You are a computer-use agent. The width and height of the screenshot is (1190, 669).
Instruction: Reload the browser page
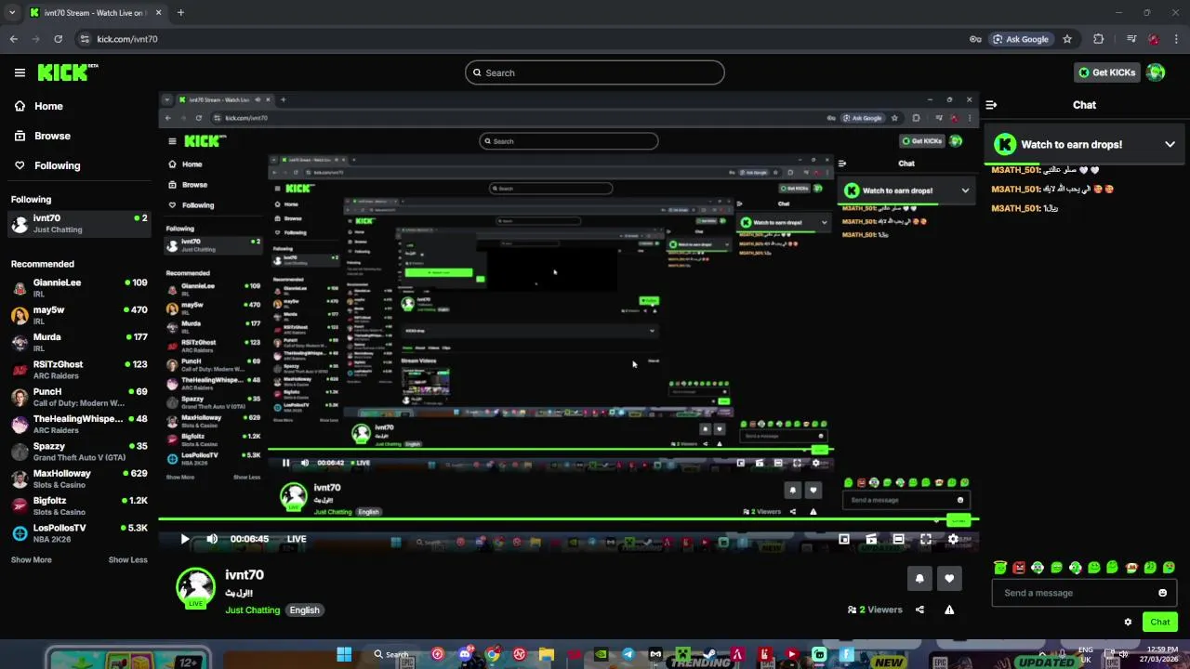click(58, 39)
